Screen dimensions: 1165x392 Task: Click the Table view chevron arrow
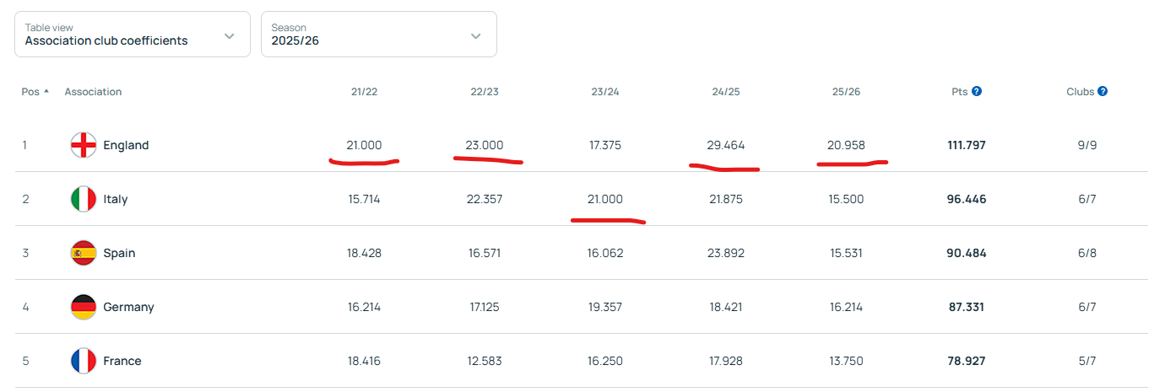(x=229, y=35)
